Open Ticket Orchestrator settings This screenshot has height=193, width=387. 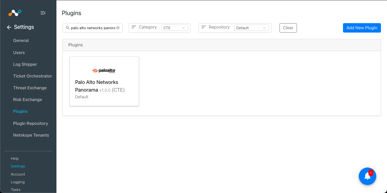coord(33,76)
